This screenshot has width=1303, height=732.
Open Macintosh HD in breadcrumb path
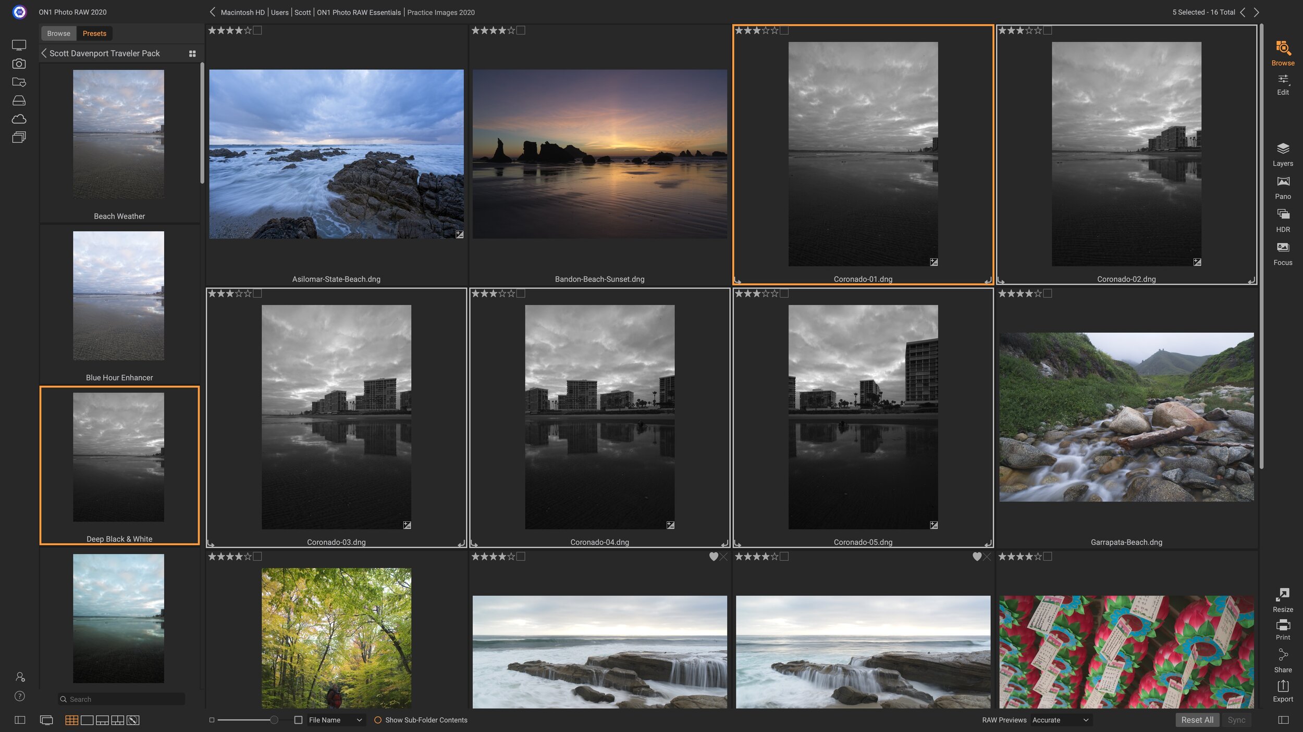pyautogui.click(x=243, y=12)
